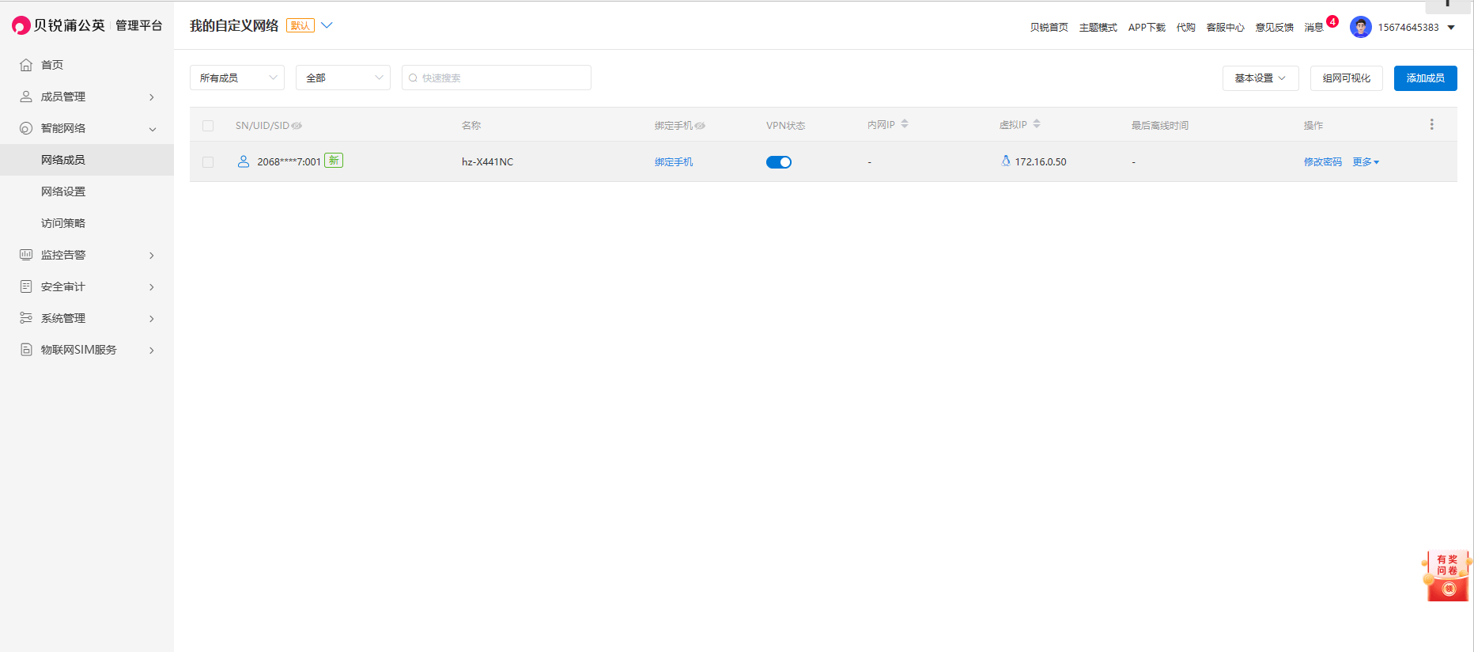This screenshot has height=652, width=1474.
Task: Open the 更多 actions dropdown
Action: coord(1366,162)
